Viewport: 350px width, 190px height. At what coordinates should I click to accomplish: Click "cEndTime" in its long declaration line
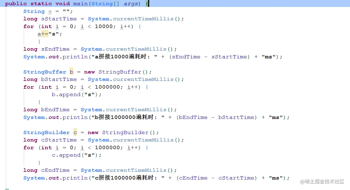point(55,170)
